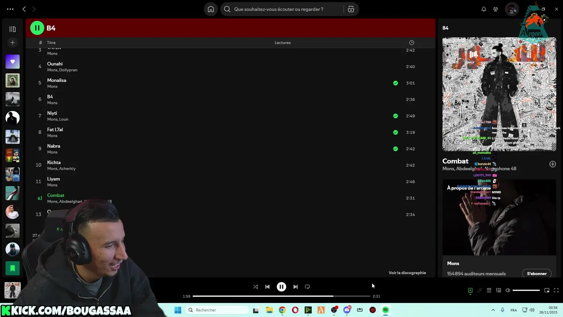Click the taskbar Rechercher search box
The width and height of the screenshot is (563, 317).
point(218,310)
